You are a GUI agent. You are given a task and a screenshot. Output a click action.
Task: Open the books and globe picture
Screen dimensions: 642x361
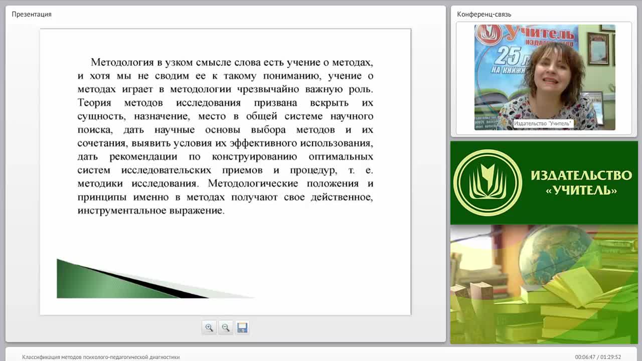tap(544, 284)
